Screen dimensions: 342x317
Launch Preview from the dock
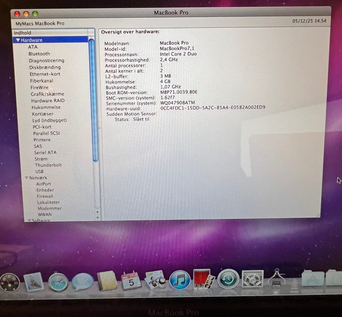155,280
